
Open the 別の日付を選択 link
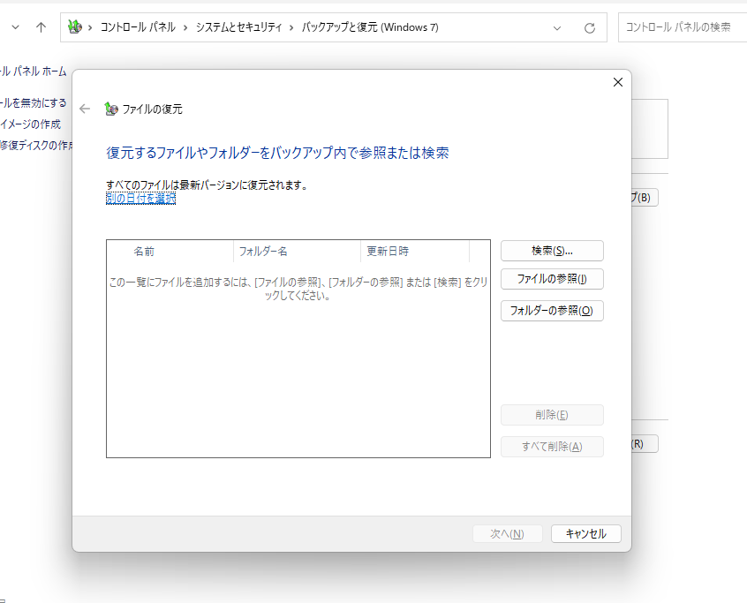tap(140, 198)
